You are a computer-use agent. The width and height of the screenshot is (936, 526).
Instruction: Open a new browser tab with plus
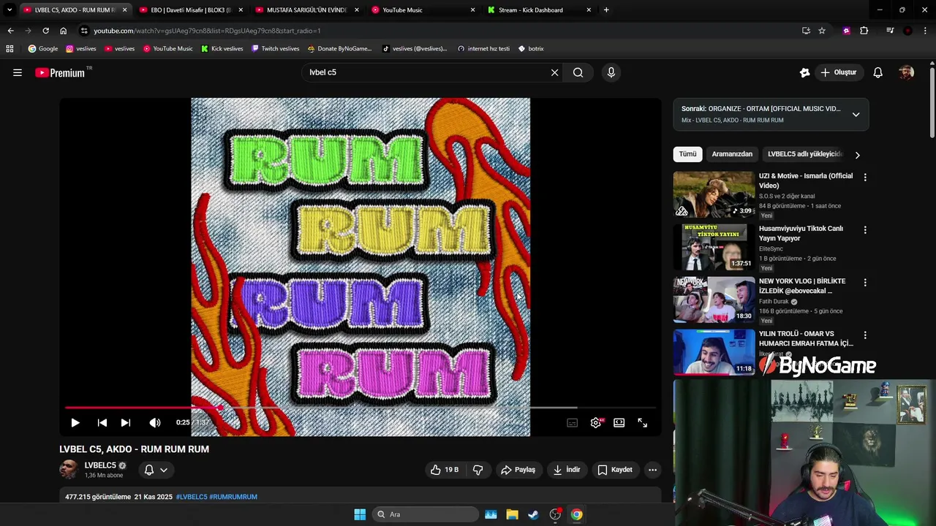pos(606,10)
